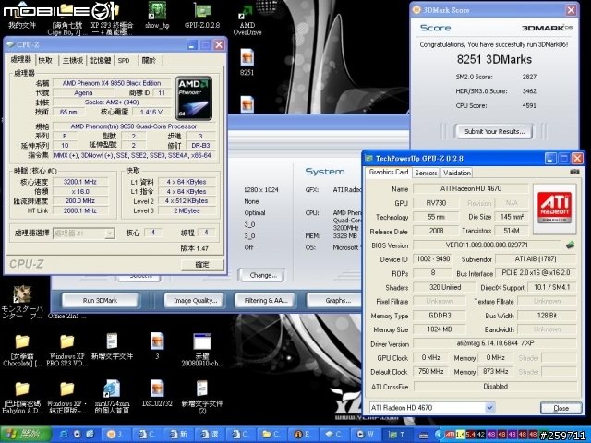
Task: Switch to the 3DMark taskbar item 3.
Action: click(x=115, y=435)
